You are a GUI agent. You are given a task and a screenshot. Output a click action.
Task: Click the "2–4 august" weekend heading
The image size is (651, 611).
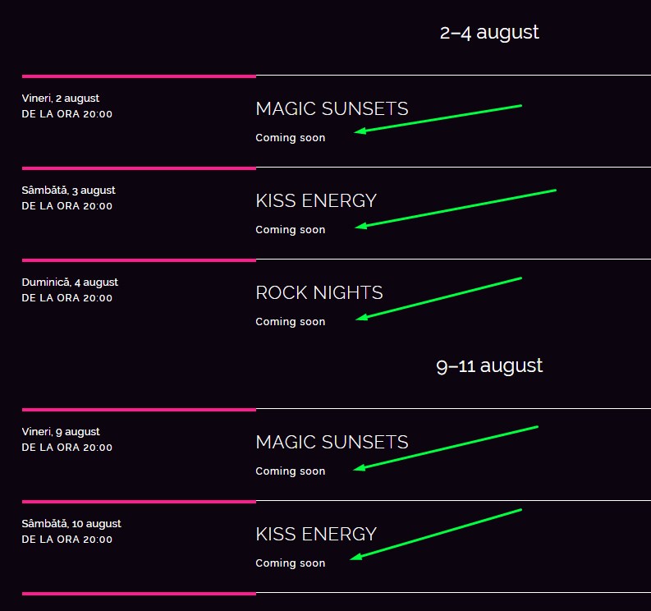489,33
